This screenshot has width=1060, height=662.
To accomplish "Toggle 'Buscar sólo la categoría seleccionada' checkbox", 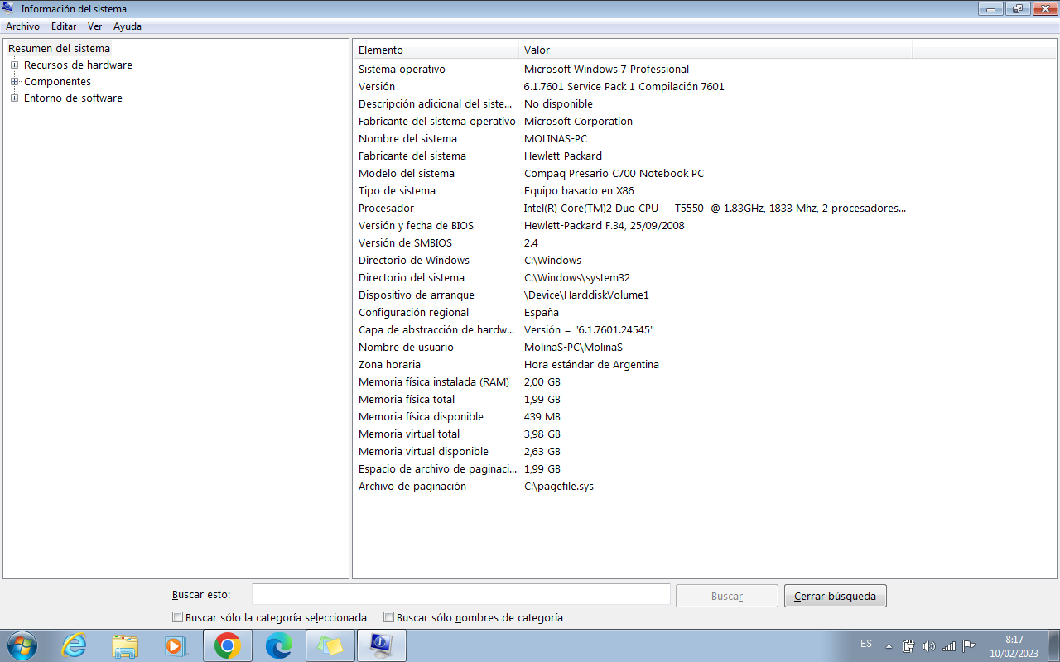I will tap(177, 617).
